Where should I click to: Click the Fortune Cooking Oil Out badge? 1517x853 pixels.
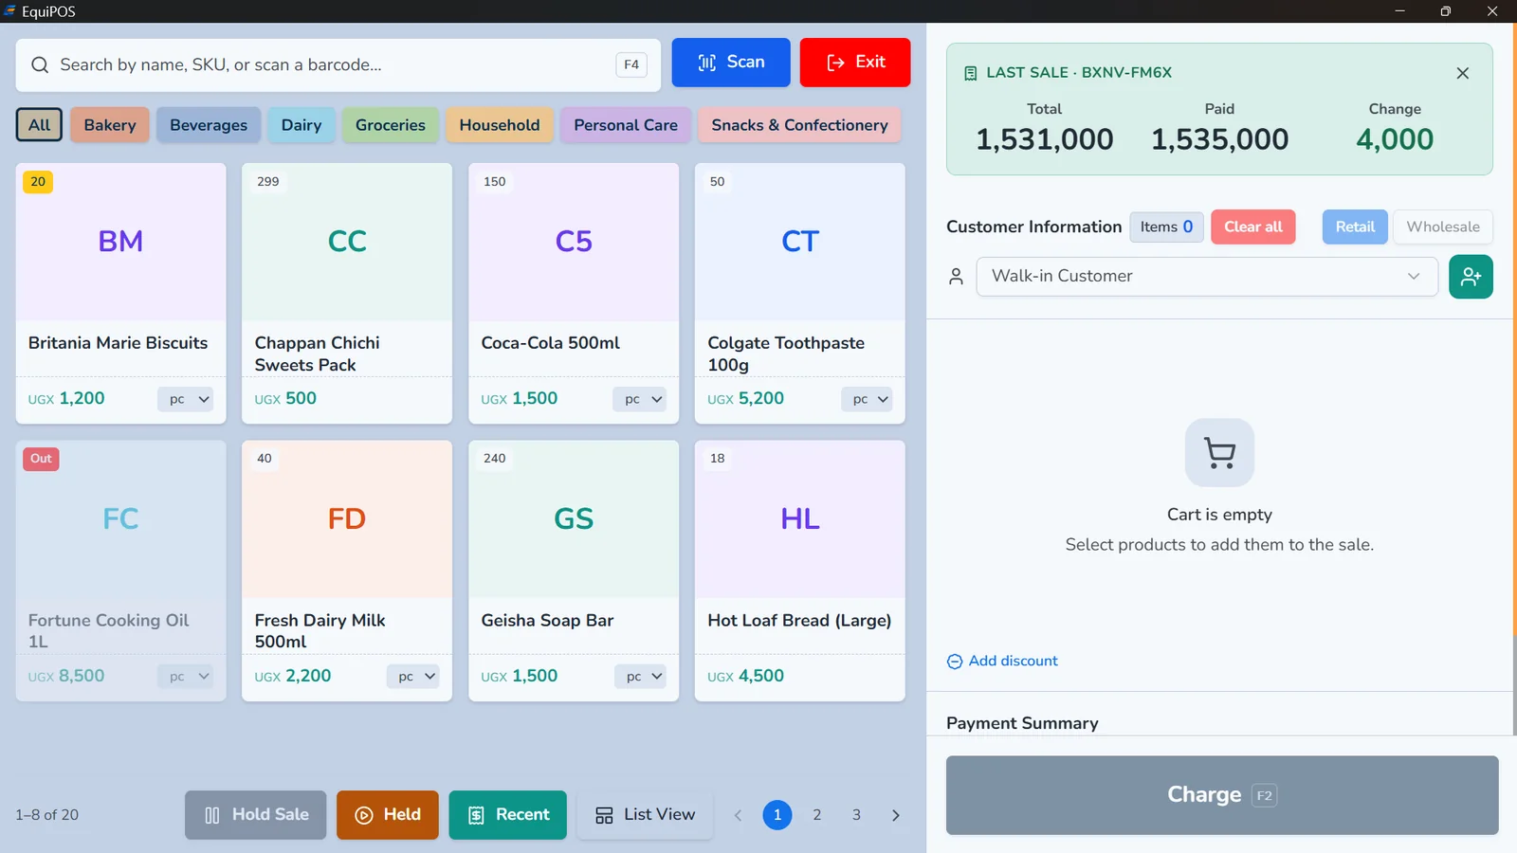click(x=41, y=459)
